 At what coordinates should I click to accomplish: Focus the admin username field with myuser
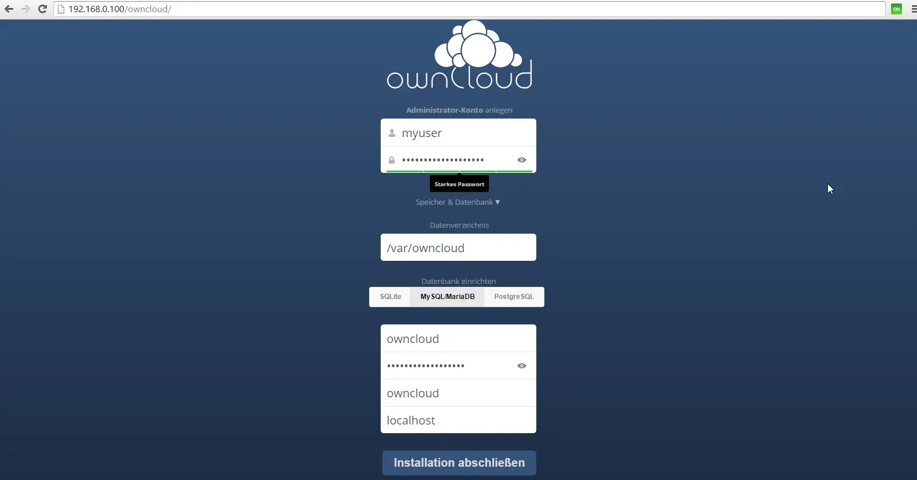click(458, 133)
